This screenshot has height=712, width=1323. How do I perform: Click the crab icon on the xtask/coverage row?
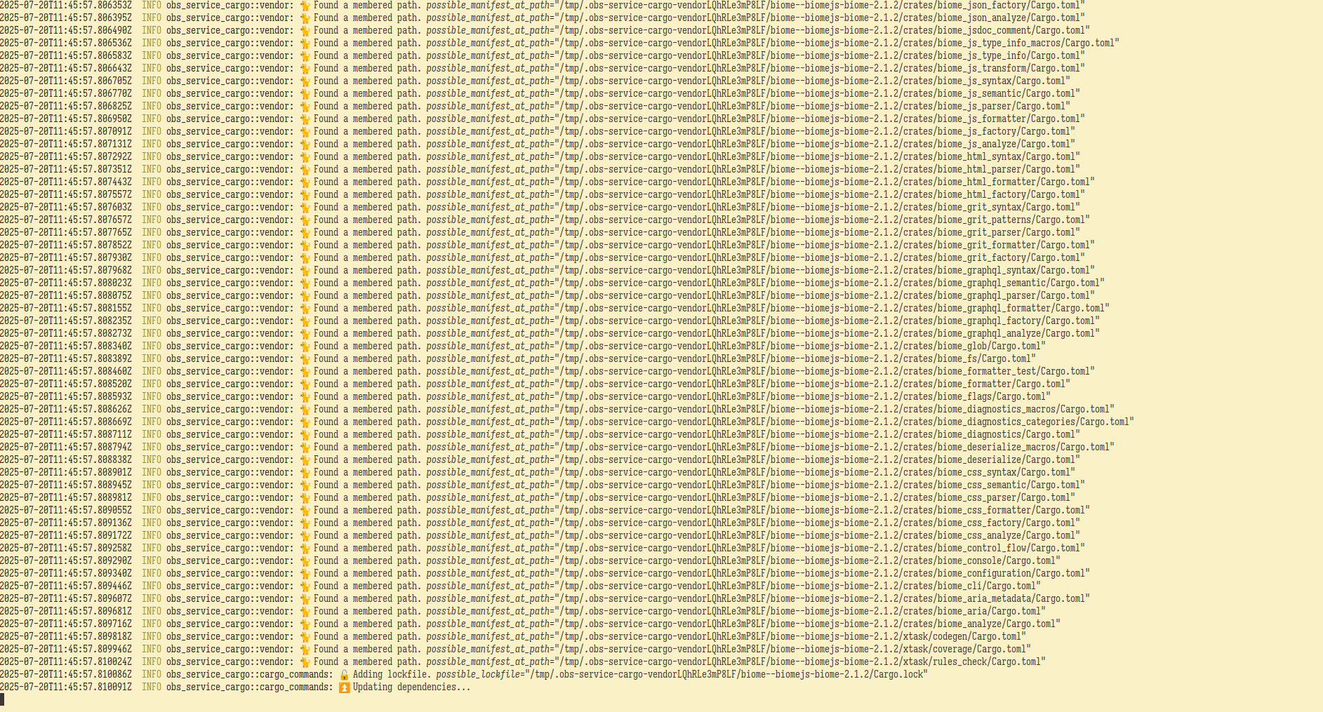[x=305, y=649]
